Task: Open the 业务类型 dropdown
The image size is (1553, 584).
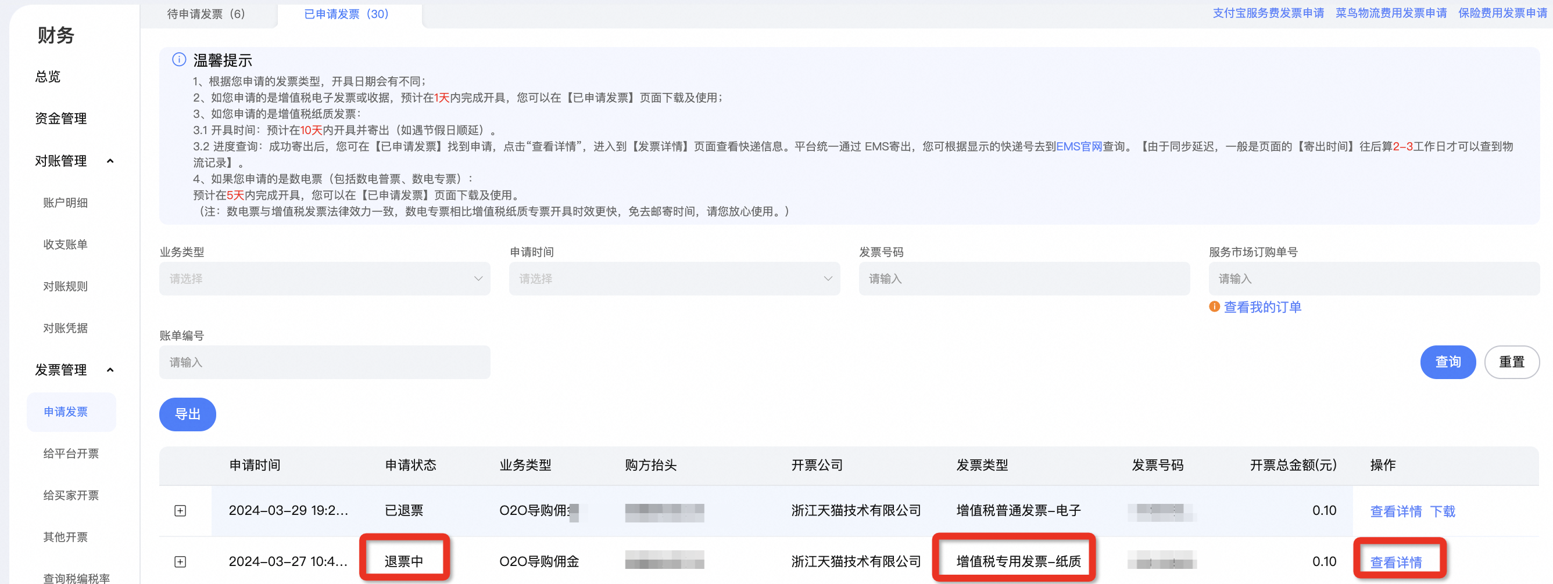Action: click(324, 279)
